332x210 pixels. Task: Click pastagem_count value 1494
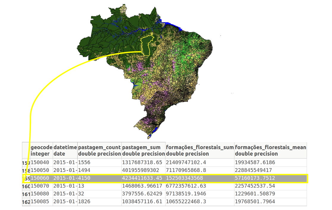point(84,170)
